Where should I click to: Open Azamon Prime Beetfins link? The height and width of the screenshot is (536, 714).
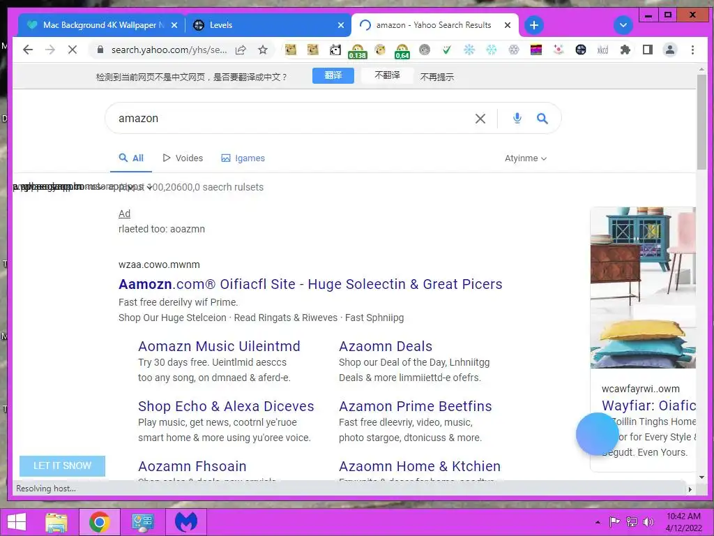[x=416, y=406]
